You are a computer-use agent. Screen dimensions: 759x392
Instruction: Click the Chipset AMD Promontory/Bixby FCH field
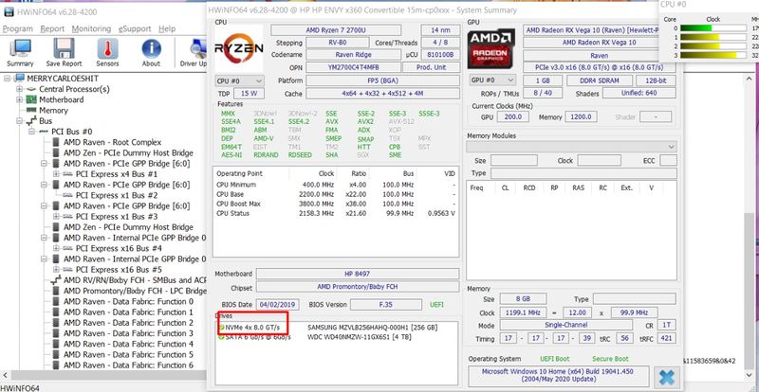358,287
